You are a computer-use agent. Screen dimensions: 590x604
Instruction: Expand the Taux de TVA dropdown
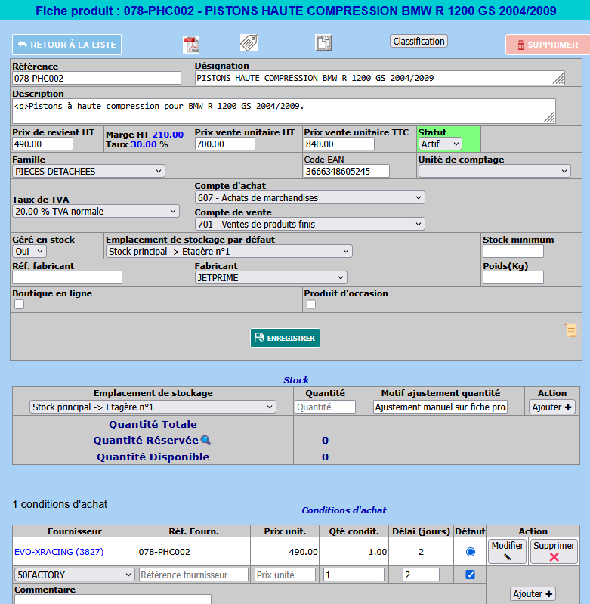(x=96, y=211)
